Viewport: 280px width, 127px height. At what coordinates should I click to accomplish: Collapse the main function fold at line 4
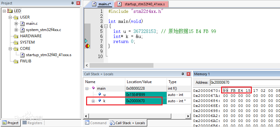106,26
